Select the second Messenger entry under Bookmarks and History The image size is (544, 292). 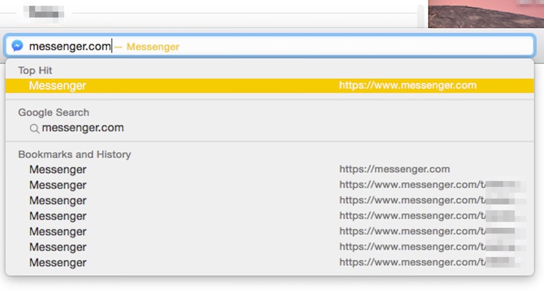click(x=58, y=185)
